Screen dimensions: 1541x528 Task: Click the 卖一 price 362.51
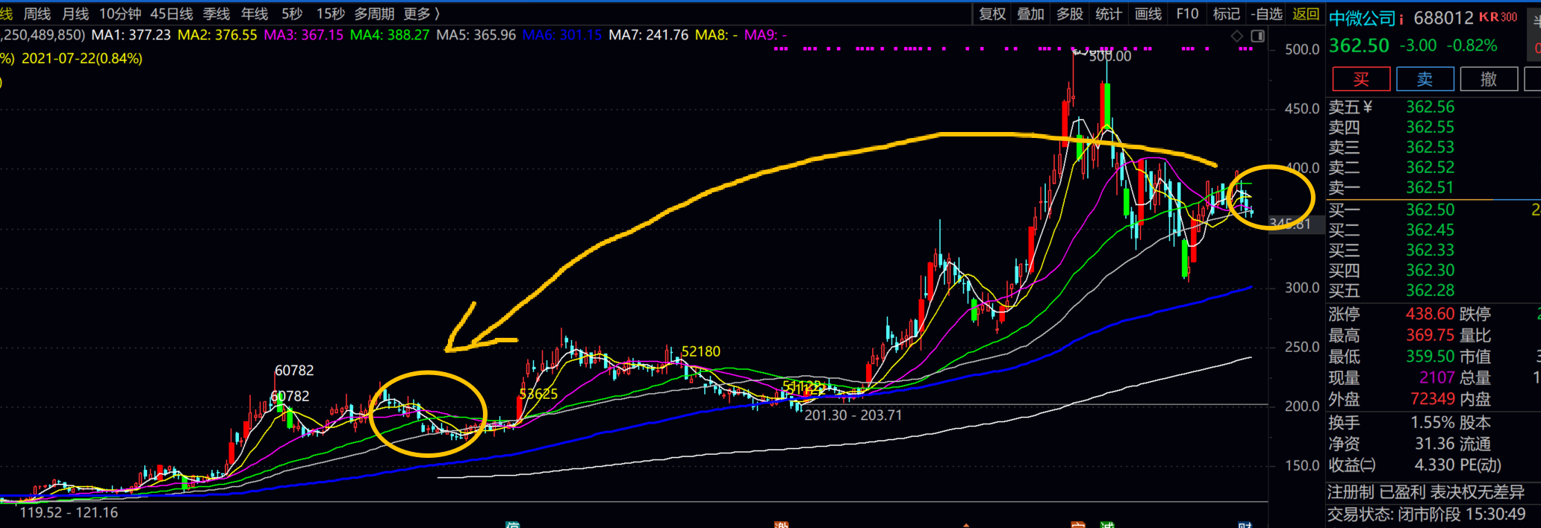pos(1431,188)
